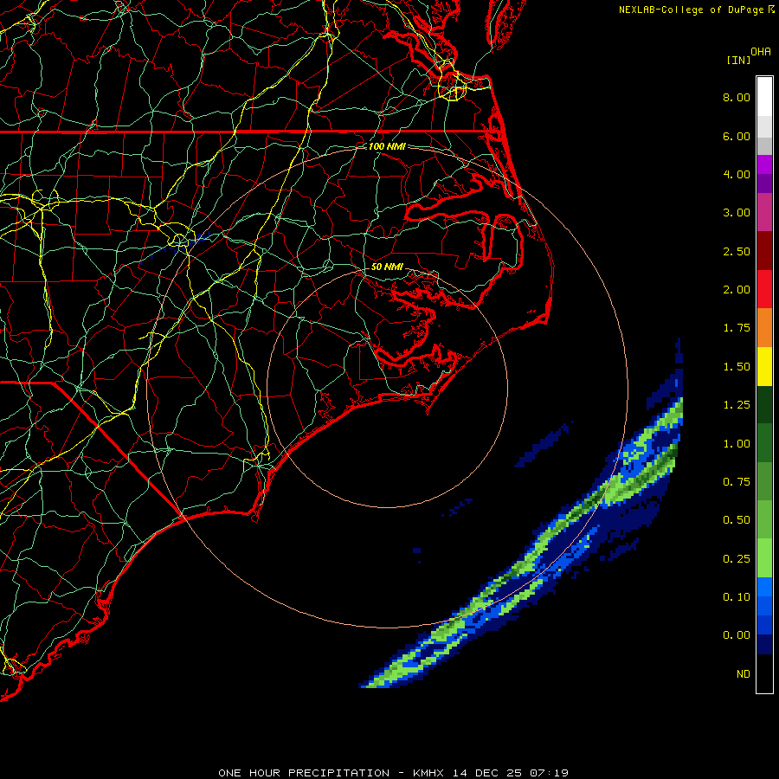This screenshot has height=779, width=779.
Task: Click the 0.50 legend value
Action: (737, 520)
